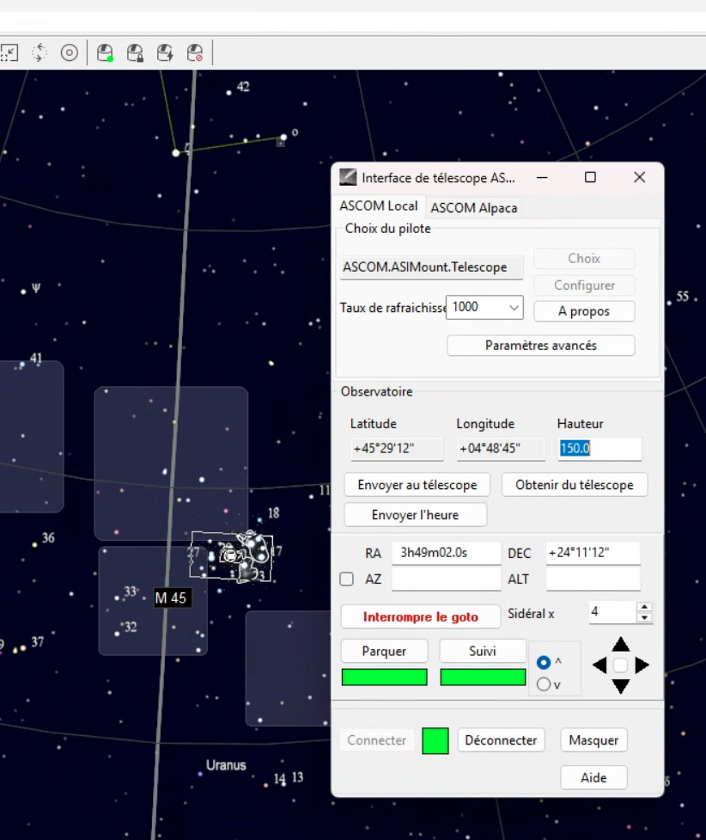Click the Déconnecter button

click(501, 740)
